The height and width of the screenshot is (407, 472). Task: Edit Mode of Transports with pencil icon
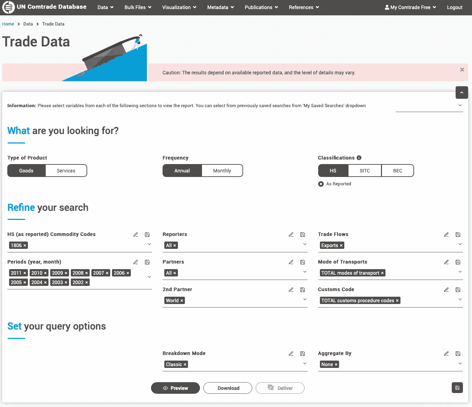tap(446, 262)
